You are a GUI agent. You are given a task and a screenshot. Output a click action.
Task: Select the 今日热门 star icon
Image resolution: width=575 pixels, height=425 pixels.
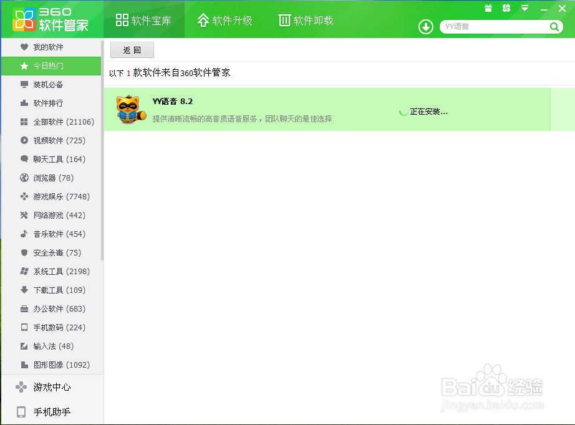pyautogui.click(x=24, y=65)
